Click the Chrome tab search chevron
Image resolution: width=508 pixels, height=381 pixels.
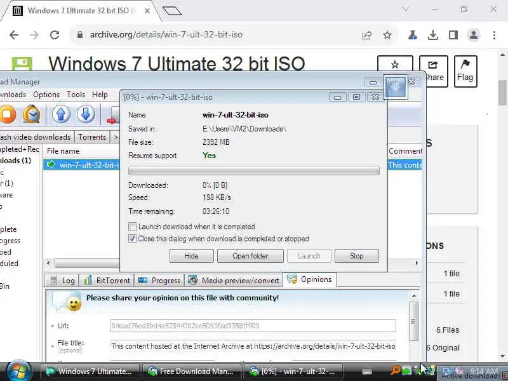pyautogui.click(x=405, y=9)
